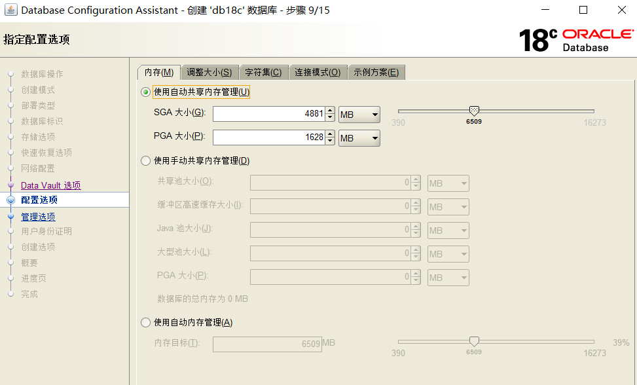Click the 配置选项 current step indicator icon
The width and height of the screenshot is (637, 385).
[10, 200]
